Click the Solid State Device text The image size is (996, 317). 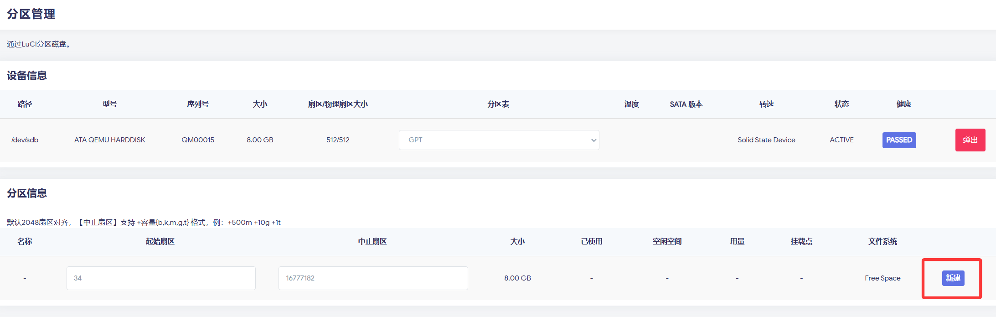pos(766,140)
